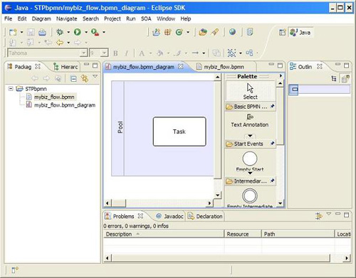
Task: Open the File menu
Action: [9, 18]
